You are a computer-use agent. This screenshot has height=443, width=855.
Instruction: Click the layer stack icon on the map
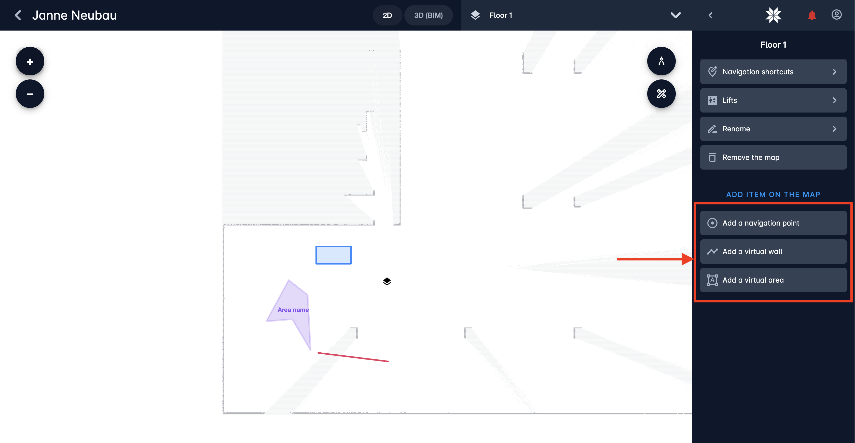click(386, 281)
